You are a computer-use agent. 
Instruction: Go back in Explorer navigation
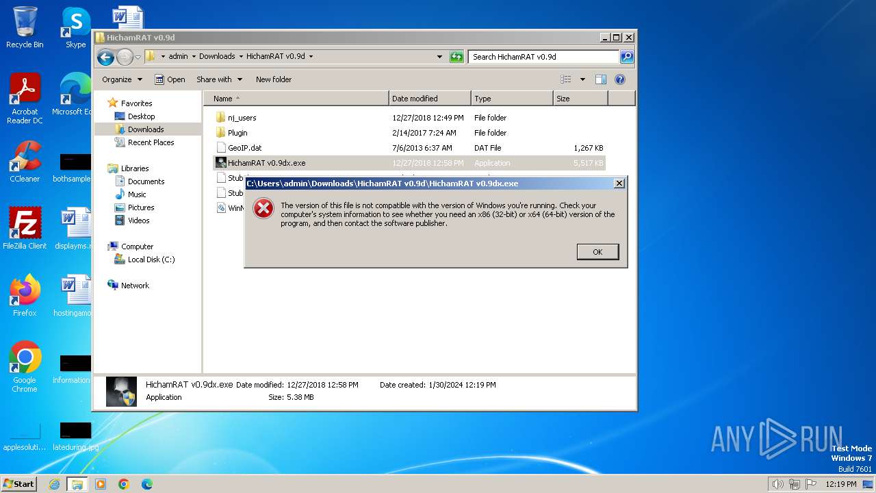pos(105,57)
